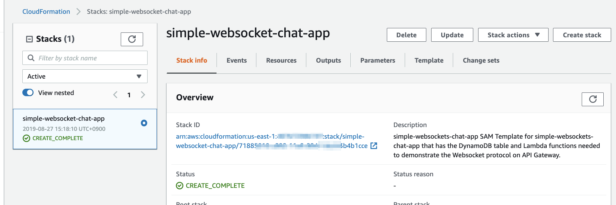Screen dimensions: 616x205
Task: Open the Outputs tab
Action: click(328, 60)
